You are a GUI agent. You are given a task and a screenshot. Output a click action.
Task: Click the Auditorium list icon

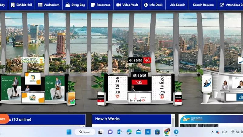pos(40,5)
